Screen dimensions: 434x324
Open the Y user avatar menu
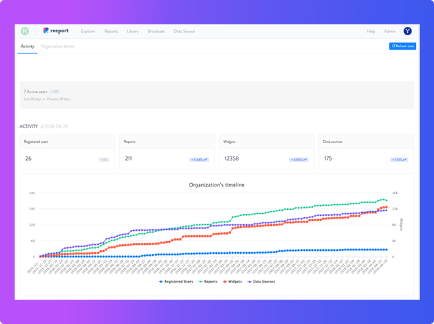(407, 31)
